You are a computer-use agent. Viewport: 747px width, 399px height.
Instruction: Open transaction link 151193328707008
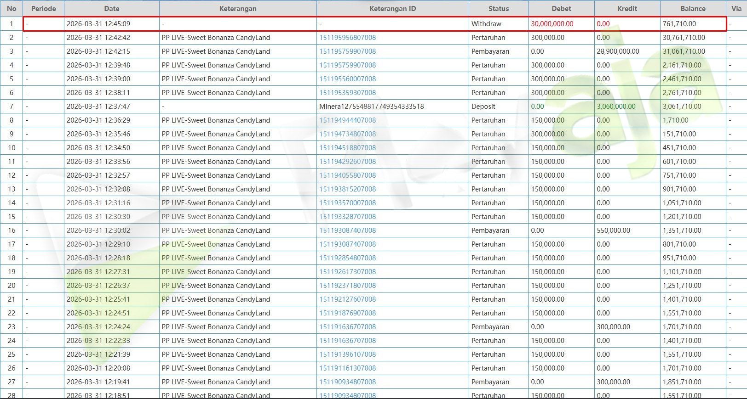tap(347, 217)
